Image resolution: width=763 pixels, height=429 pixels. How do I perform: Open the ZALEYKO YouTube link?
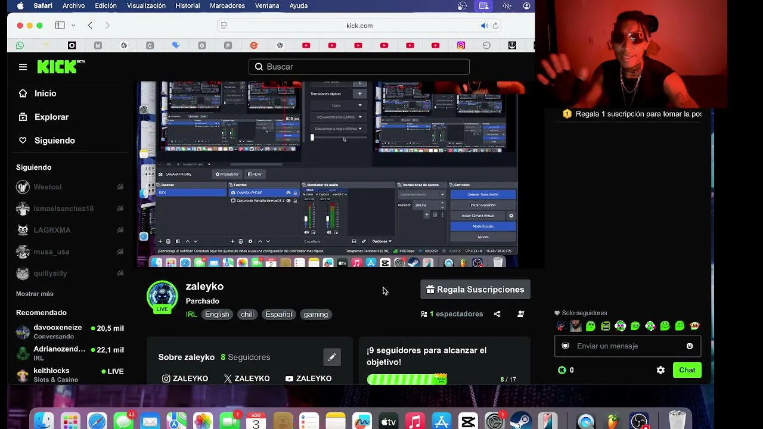point(308,378)
